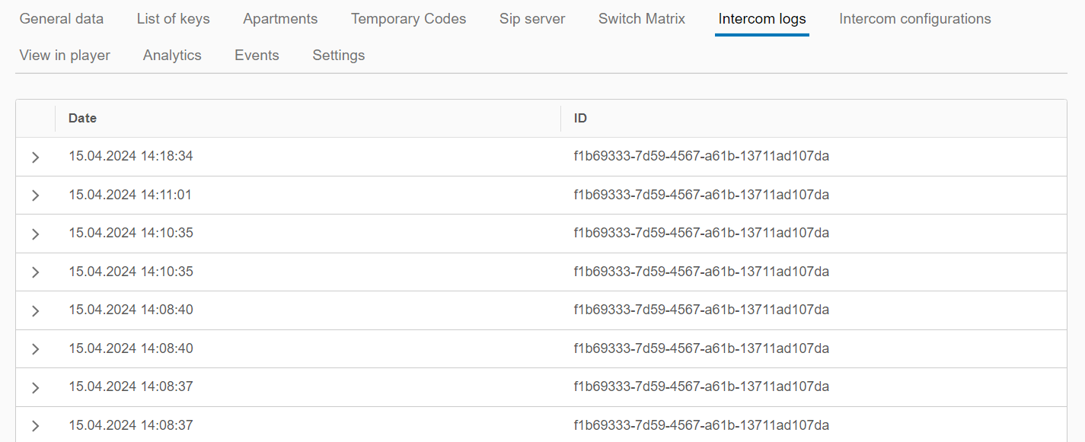Open the View in player tab
Screen dimensions: 1085x442
[x=65, y=56]
